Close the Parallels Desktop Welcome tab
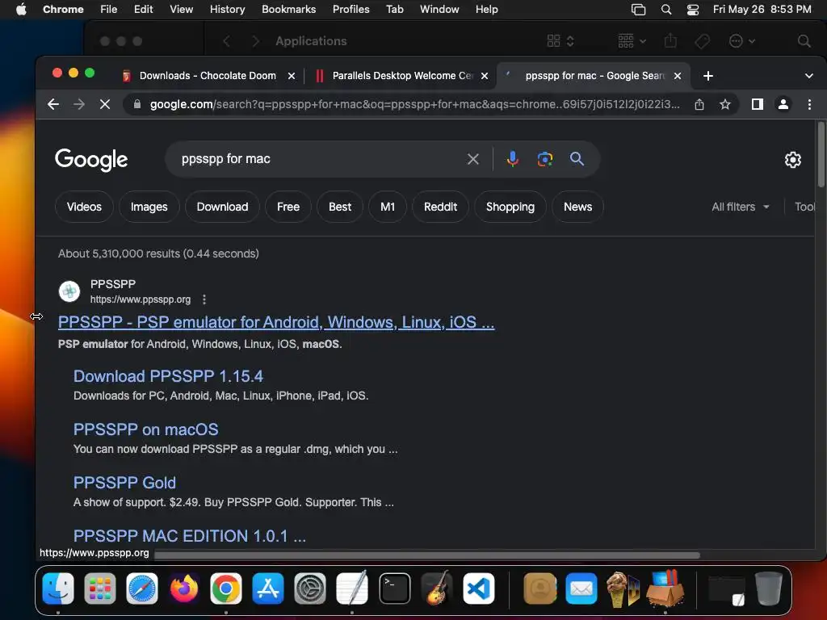The width and height of the screenshot is (827, 620). click(485, 76)
